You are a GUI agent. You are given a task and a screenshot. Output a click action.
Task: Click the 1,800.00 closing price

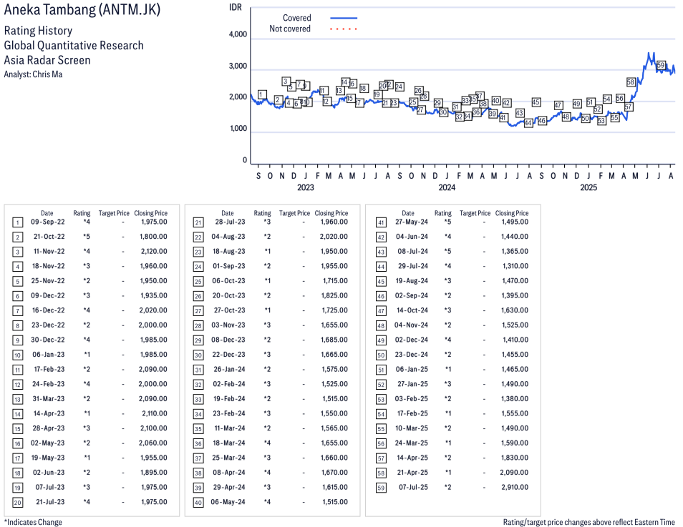point(153,237)
